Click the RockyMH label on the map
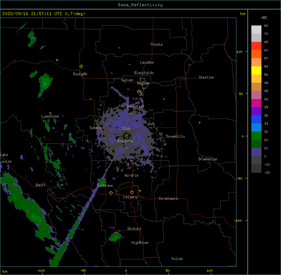 coord(80,74)
